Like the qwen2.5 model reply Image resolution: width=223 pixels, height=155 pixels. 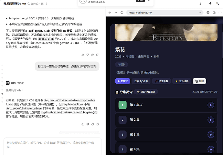83,55
